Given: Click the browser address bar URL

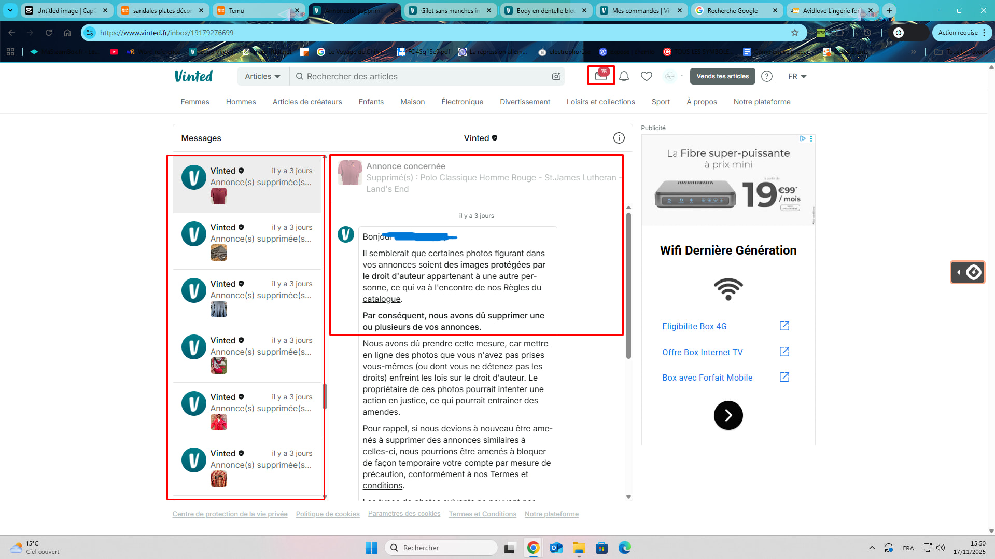Looking at the screenshot, I should point(166,33).
